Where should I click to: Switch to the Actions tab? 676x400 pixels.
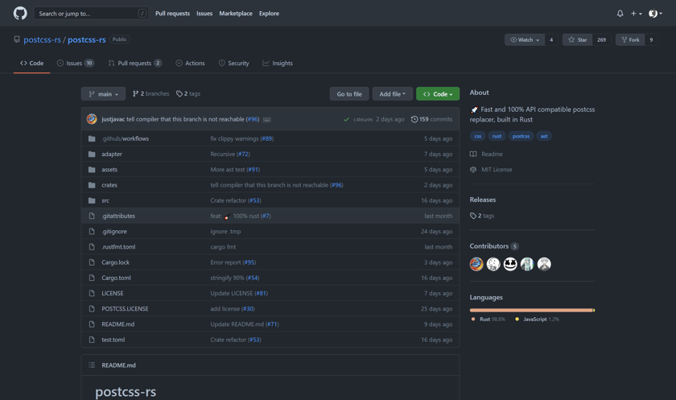[190, 63]
